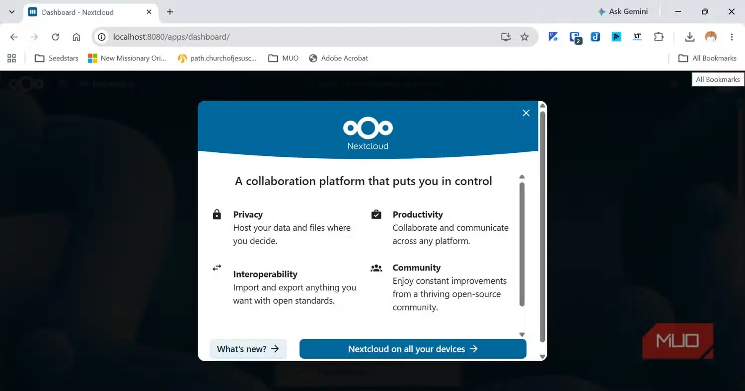
Task: Expand the tab search dropdown
Action: (x=12, y=12)
